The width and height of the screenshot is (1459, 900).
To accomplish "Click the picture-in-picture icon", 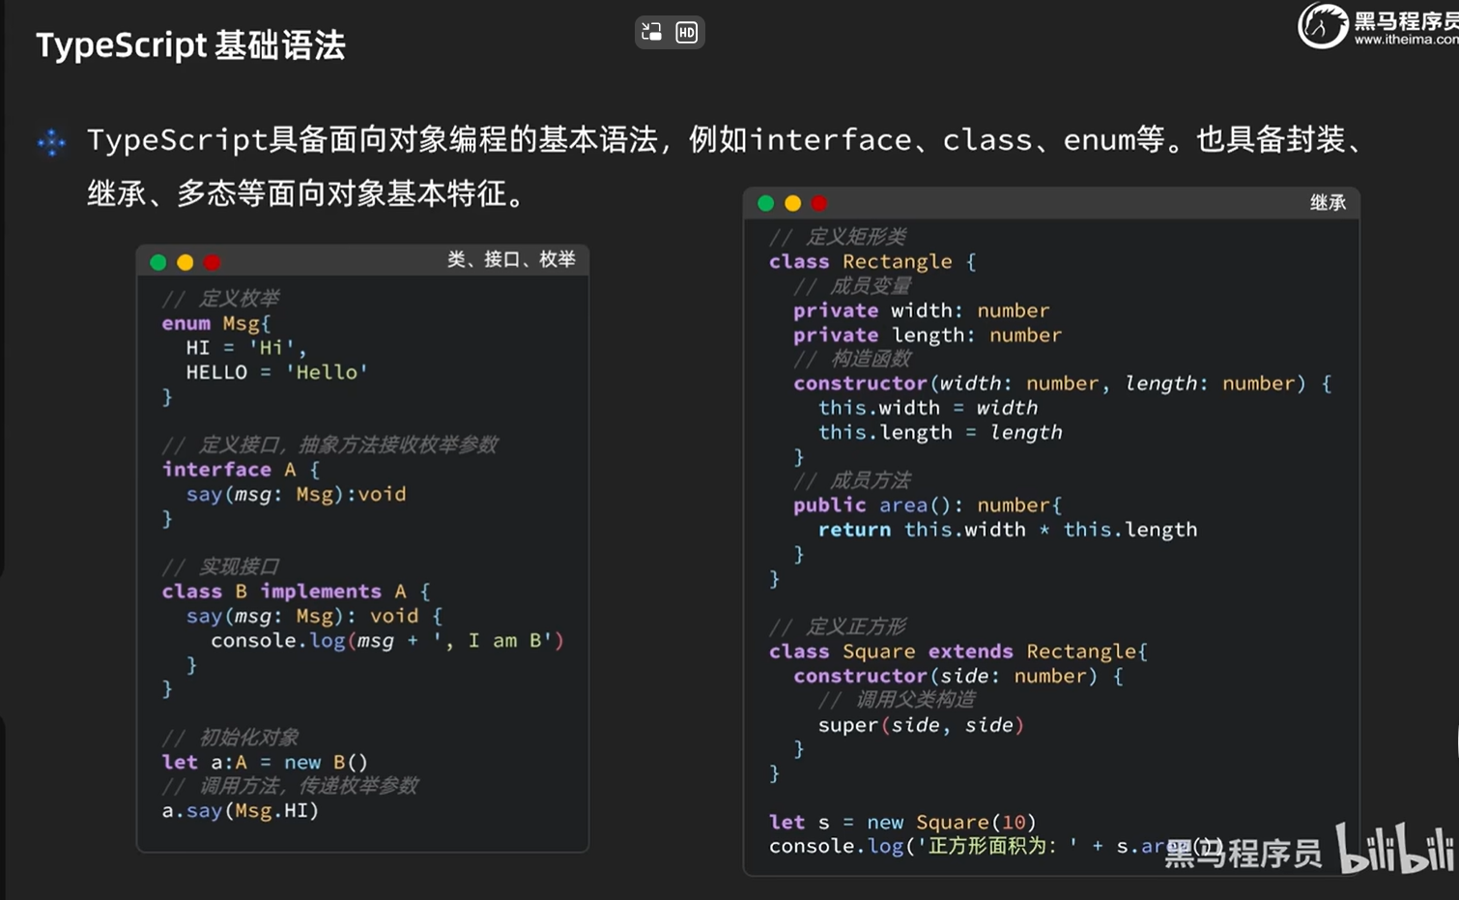I will click(652, 32).
